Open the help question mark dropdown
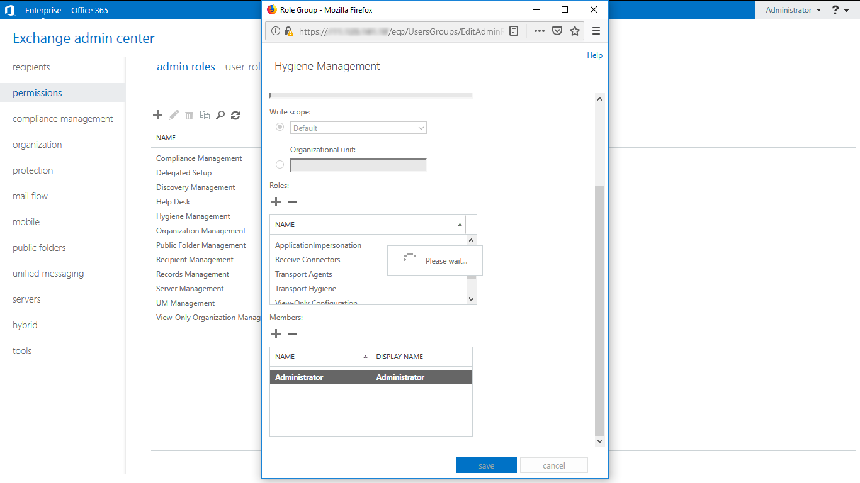The image size is (860, 483). 840,10
